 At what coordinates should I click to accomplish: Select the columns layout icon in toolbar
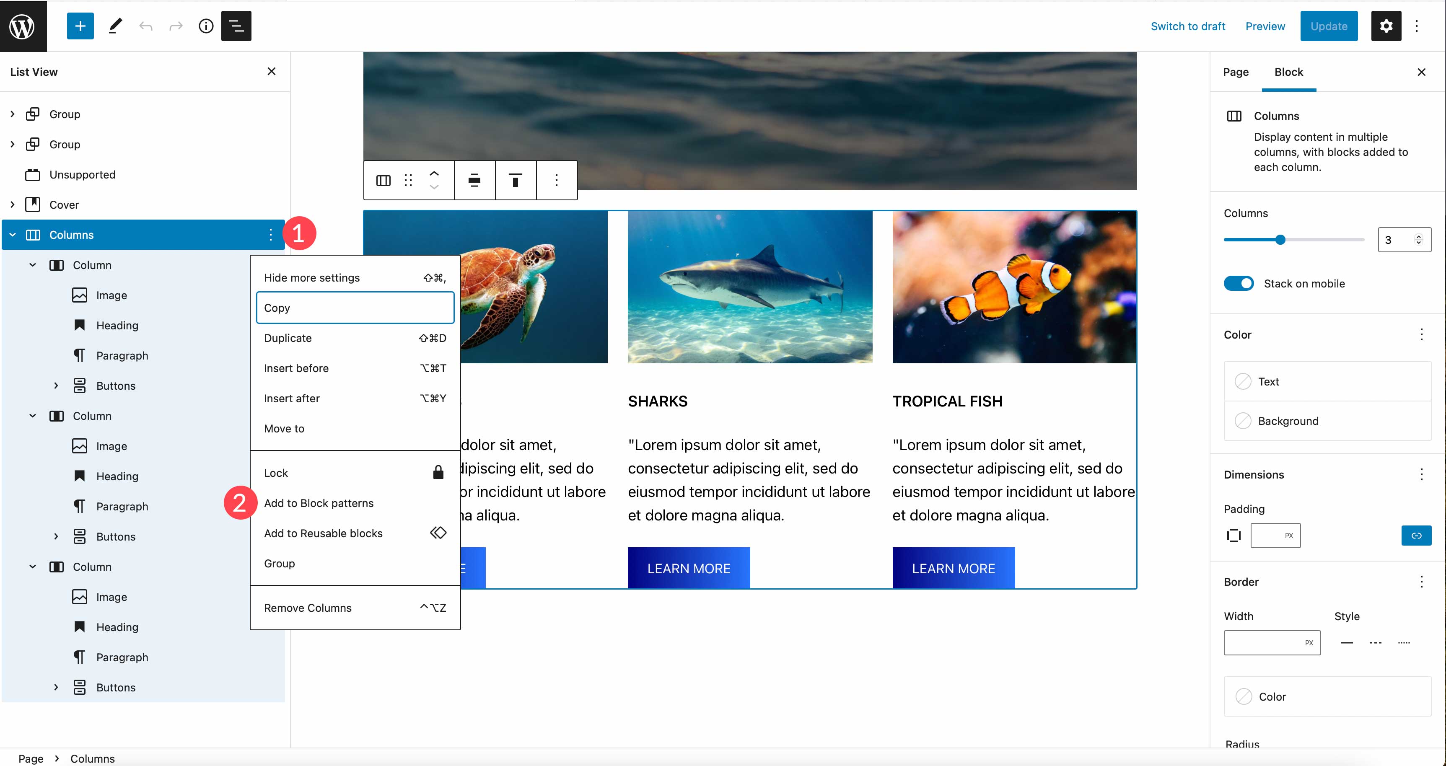coord(384,181)
